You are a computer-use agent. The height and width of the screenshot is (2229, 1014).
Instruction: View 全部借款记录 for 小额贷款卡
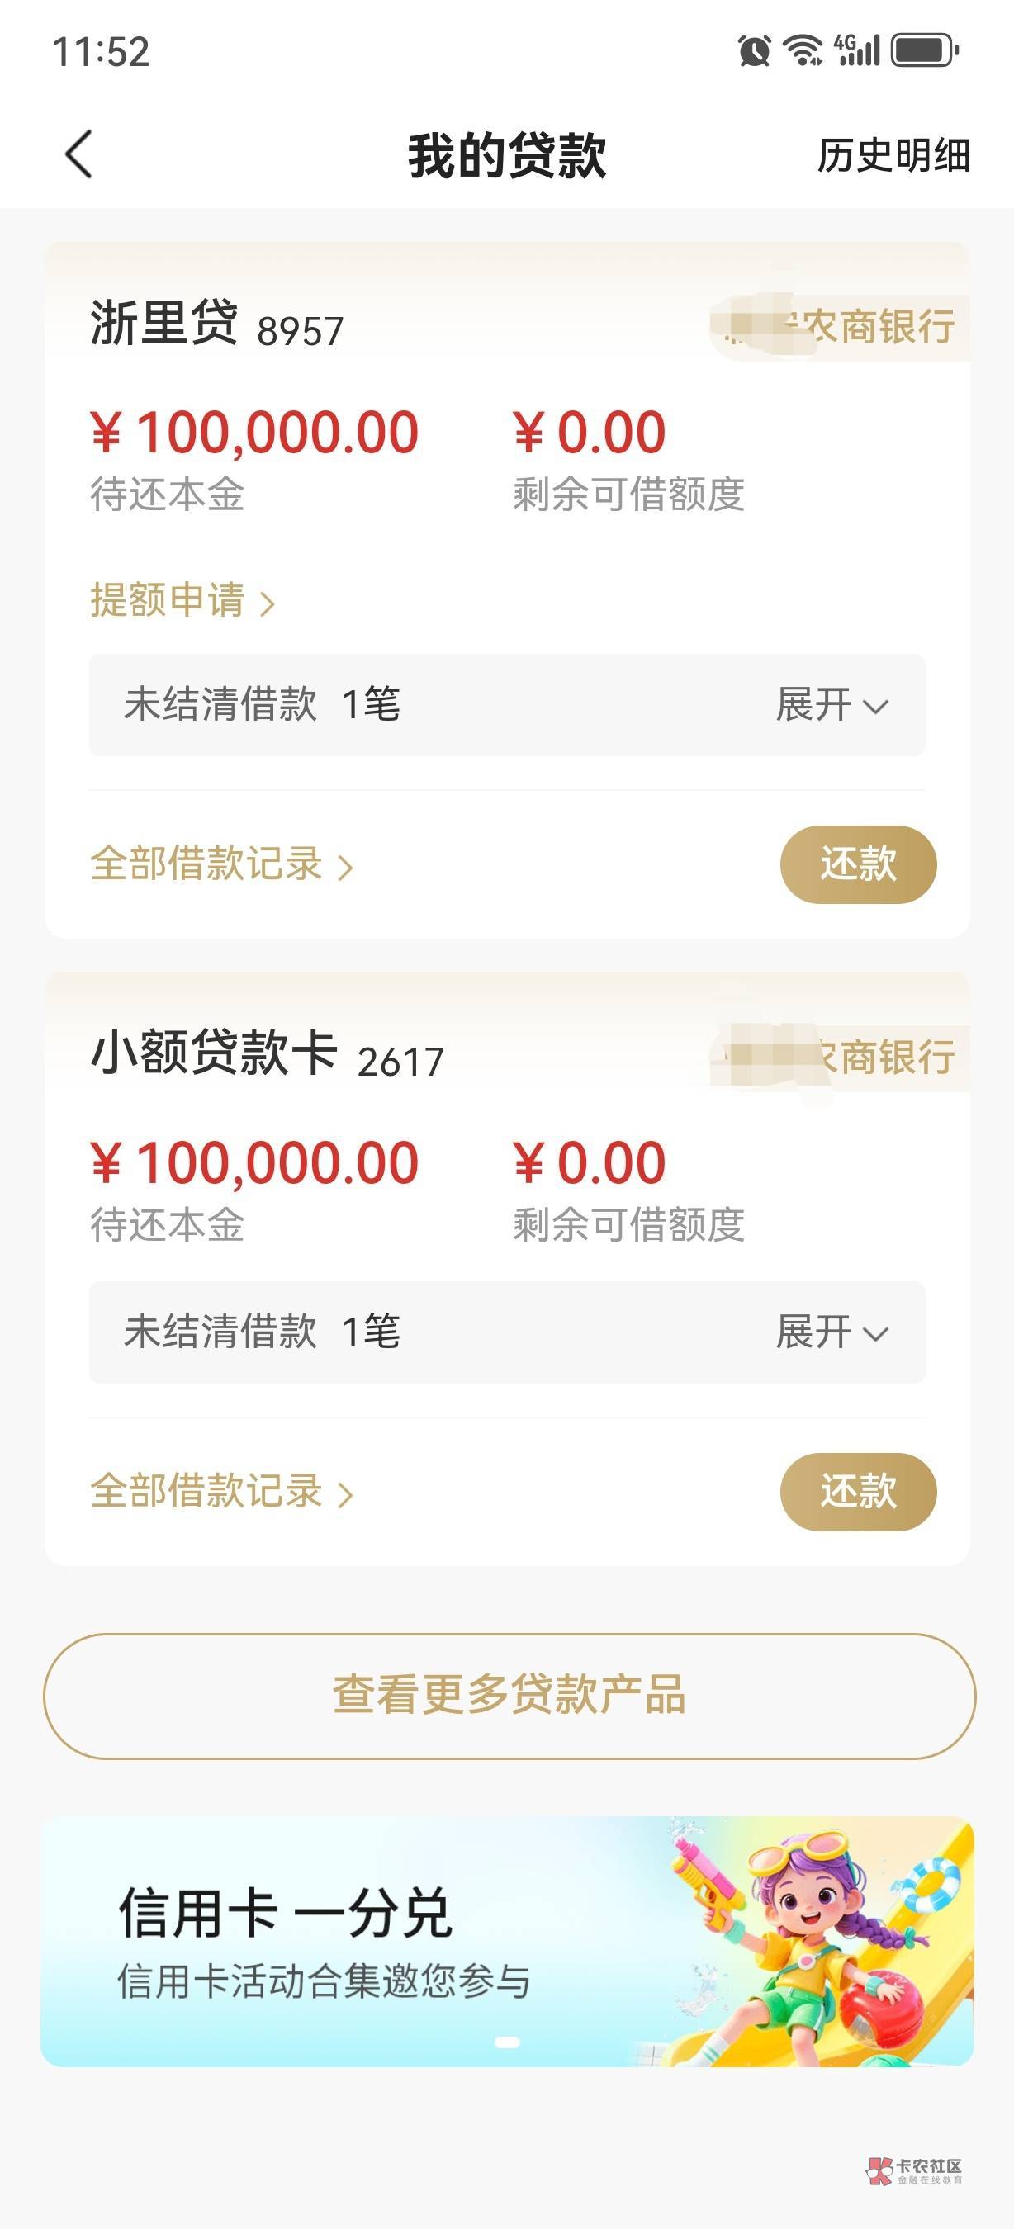(x=221, y=1492)
